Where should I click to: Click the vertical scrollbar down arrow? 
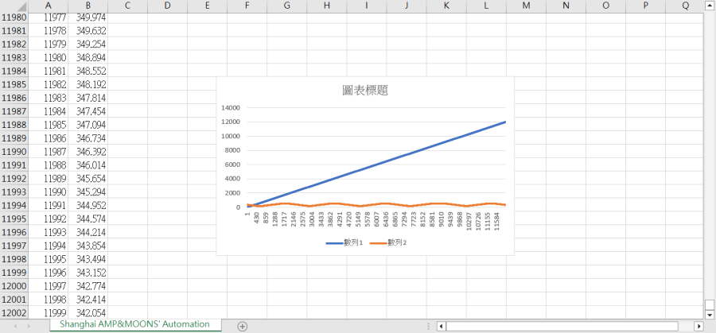click(x=710, y=314)
